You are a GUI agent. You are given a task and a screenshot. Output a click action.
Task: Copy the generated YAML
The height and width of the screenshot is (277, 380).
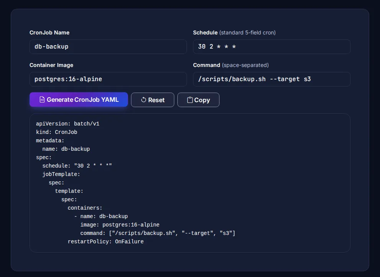[x=198, y=100]
